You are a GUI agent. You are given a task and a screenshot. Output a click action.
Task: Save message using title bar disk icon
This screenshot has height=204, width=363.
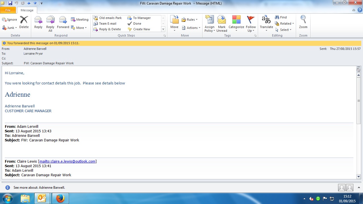[10, 3]
